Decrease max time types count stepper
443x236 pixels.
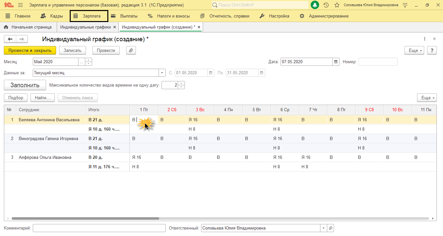coord(181,87)
